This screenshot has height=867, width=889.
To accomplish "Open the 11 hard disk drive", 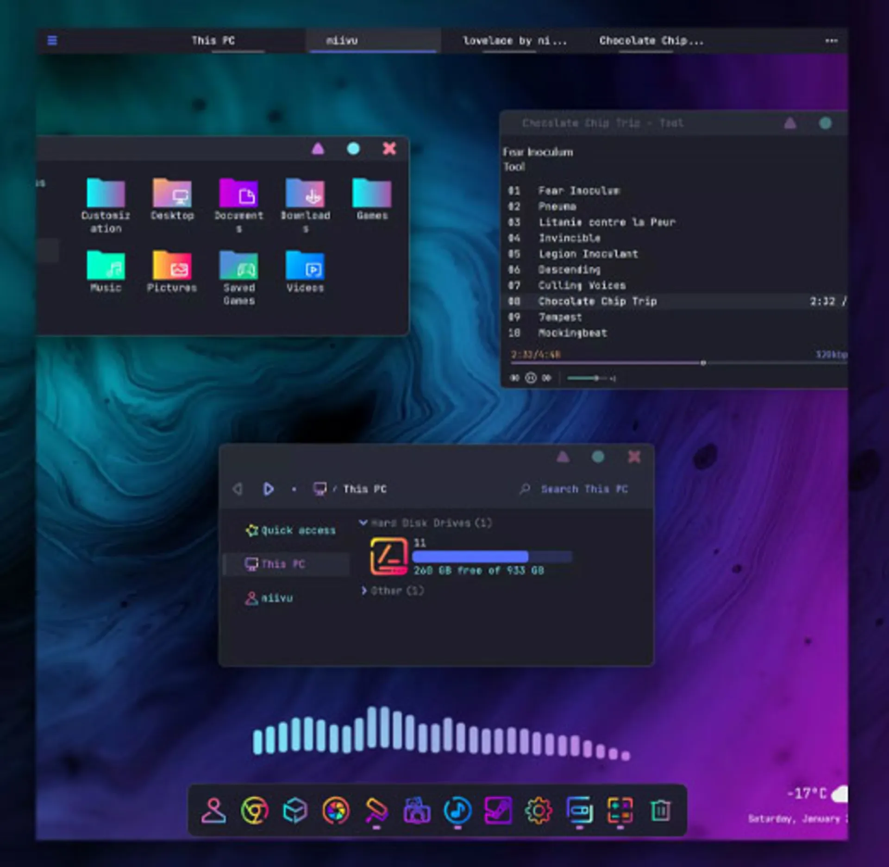I will coord(470,556).
